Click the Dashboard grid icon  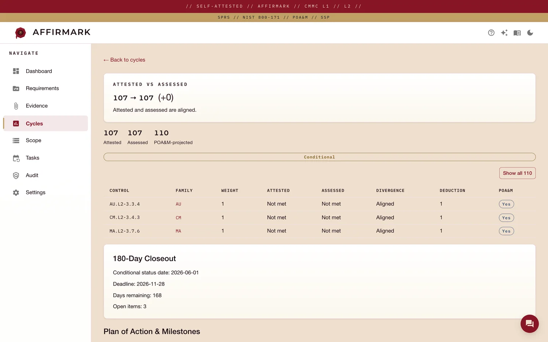coord(16,71)
